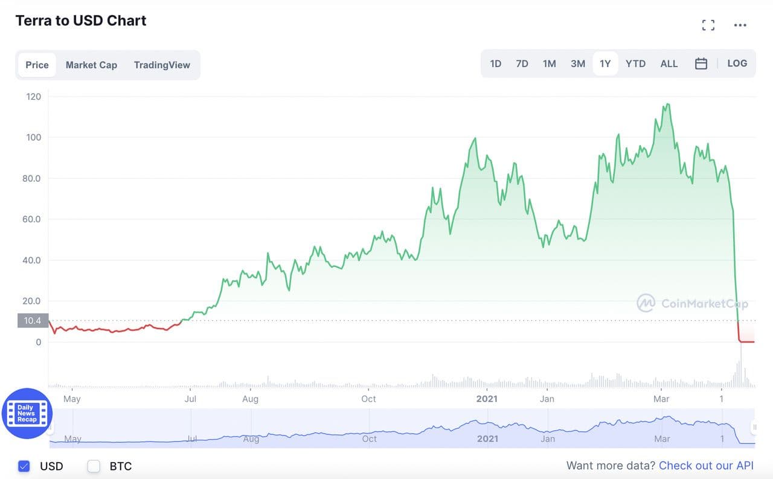Click the Daily News Recap badge
Screen dimensions: 773x479
point(27,414)
